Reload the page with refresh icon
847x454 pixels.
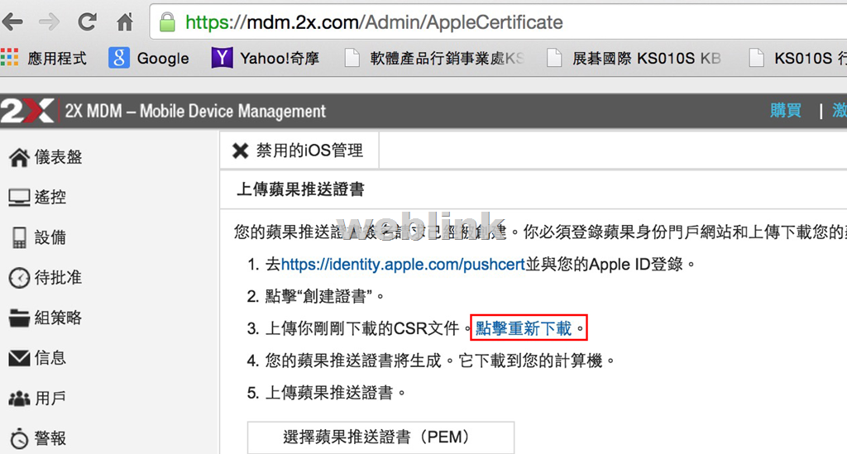(x=87, y=22)
